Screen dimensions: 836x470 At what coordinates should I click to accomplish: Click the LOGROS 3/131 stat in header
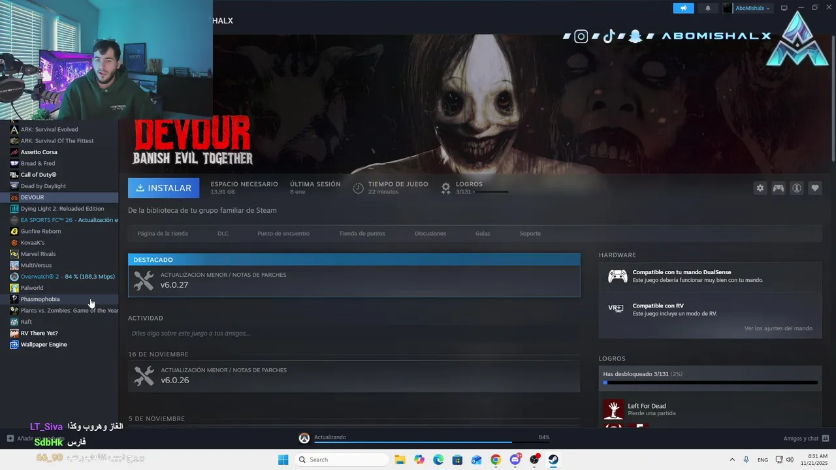pos(474,188)
